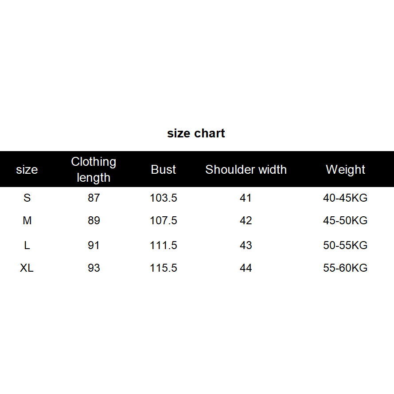Select the shoulder width value 42

(x=246, y=221)
